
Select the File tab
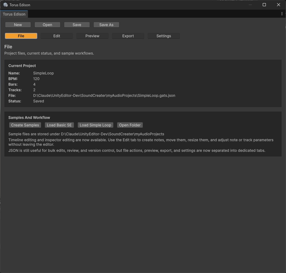coord(21,36)
